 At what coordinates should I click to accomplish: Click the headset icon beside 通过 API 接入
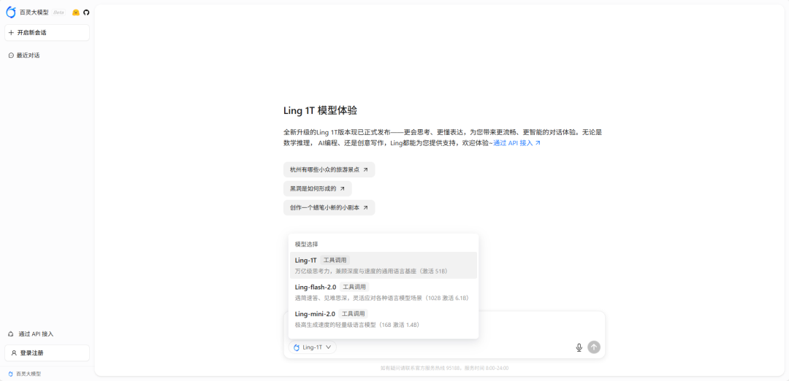click(x=11, y=334)
